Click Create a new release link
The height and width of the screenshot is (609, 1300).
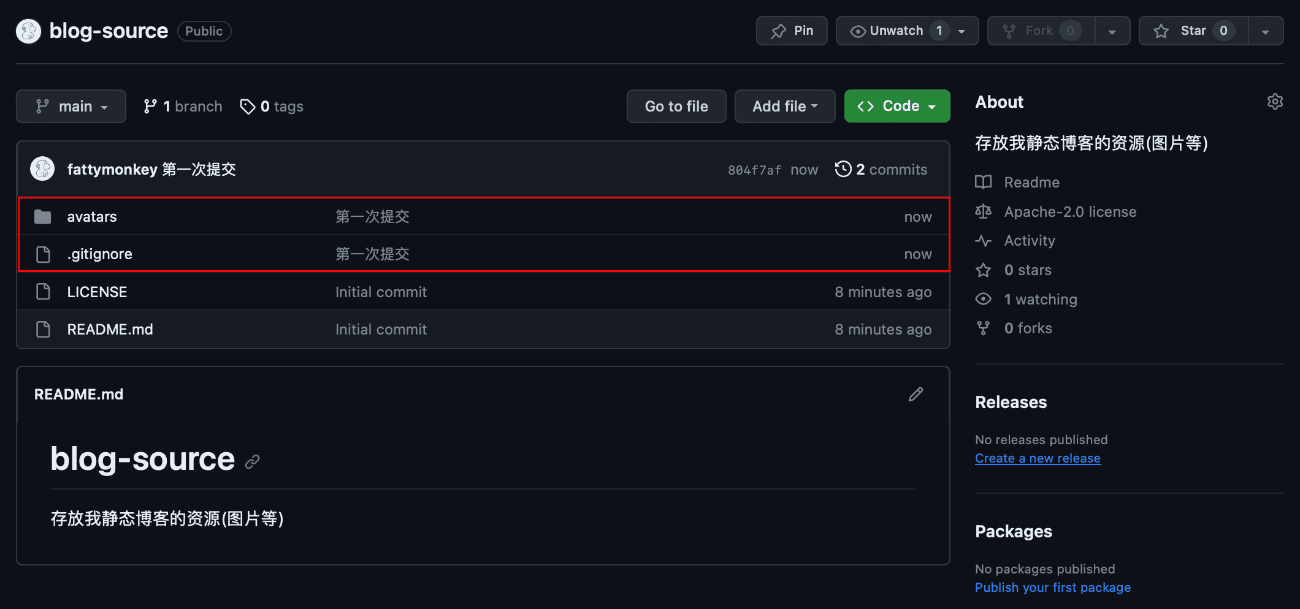[1038, 458]
